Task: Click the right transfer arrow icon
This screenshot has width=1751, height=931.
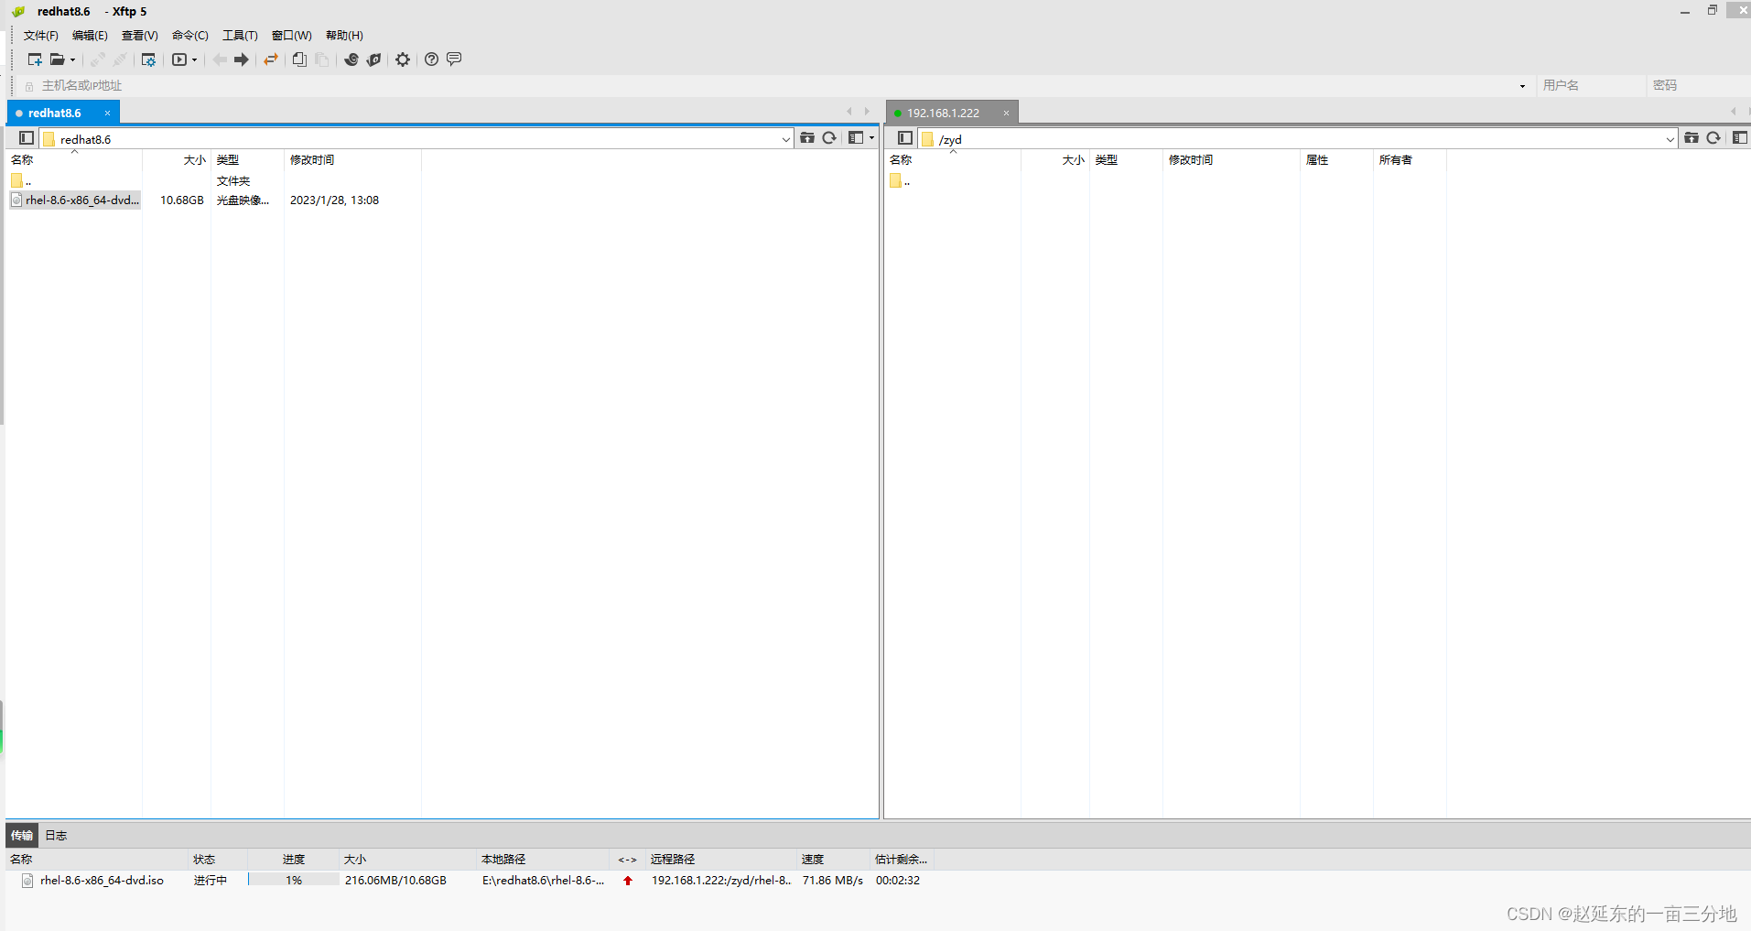Action: point(242,60)
